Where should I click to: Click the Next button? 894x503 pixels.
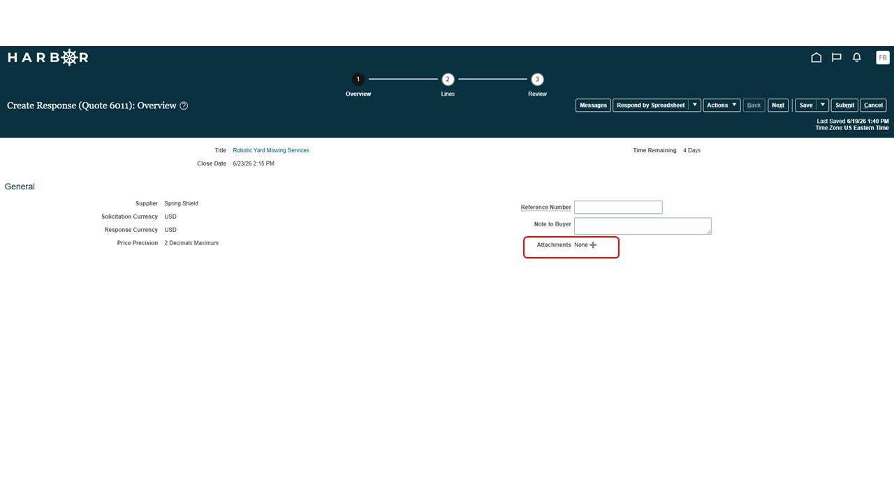778,105
